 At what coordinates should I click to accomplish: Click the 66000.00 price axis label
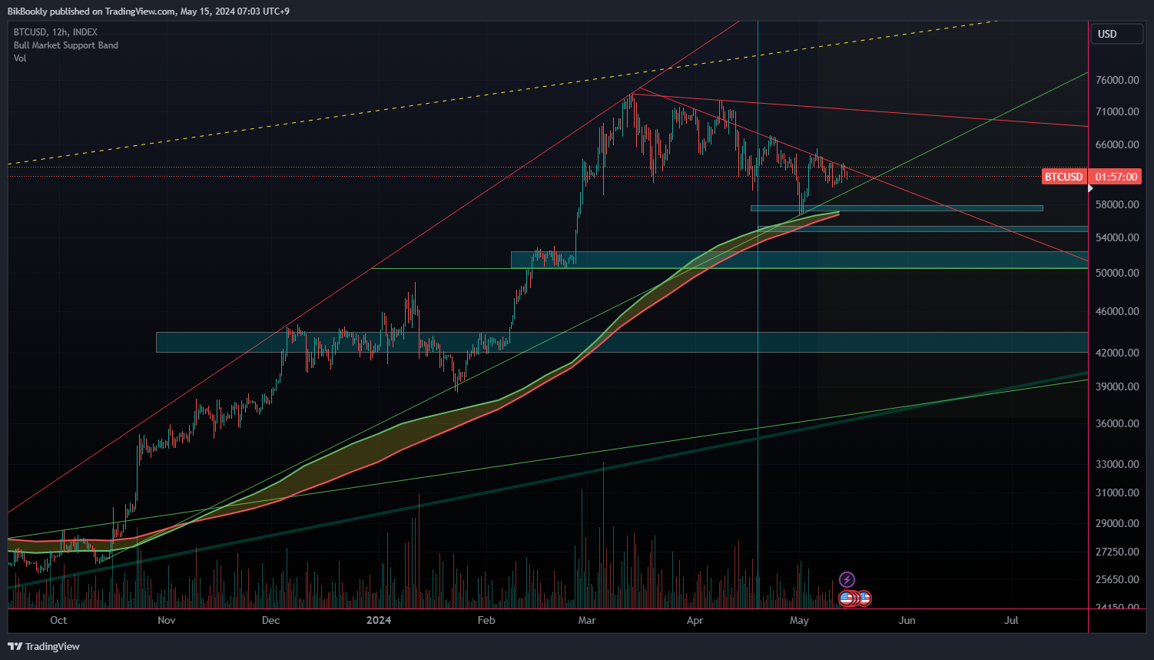pyautogui.click(x=1117, y=144)
